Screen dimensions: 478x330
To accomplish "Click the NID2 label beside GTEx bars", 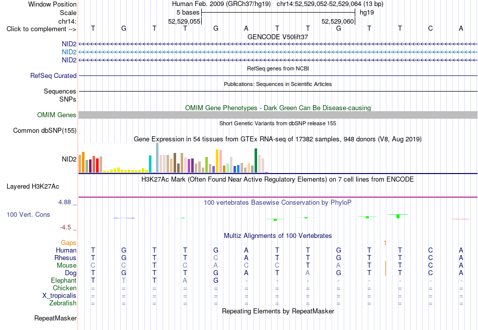I will point(69,159).
